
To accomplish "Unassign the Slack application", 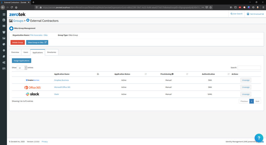I will click(246, 94).
